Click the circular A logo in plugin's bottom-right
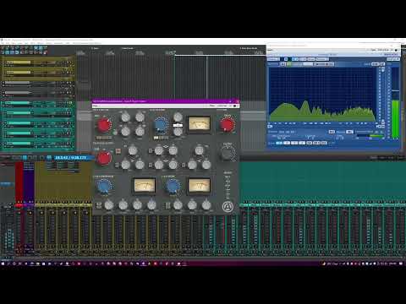Image resolution: width=406 pixels, height=304 pixels. click(228, 207)
